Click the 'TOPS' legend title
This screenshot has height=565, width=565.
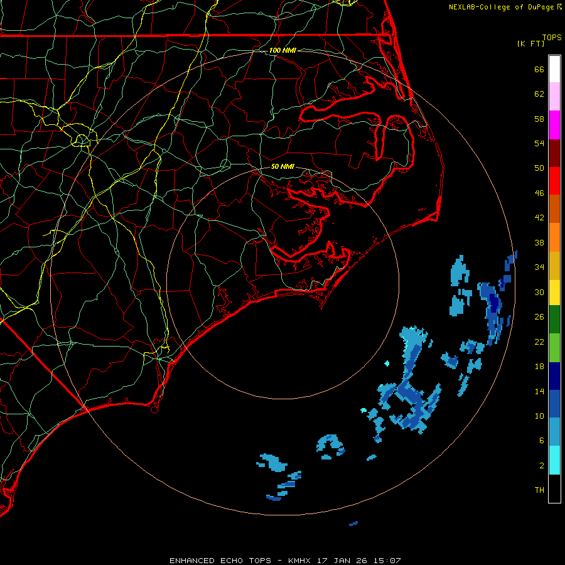click(x=552, y=38)
